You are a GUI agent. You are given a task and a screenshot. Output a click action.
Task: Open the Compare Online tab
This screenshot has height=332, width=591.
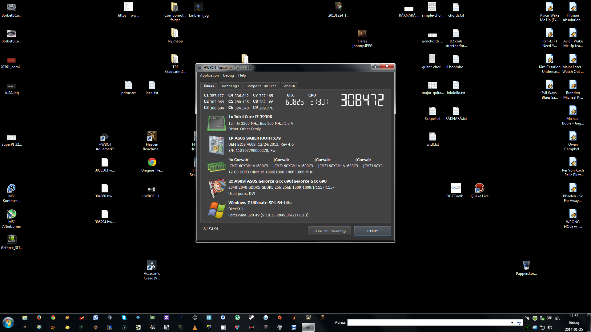click(261, 86)
